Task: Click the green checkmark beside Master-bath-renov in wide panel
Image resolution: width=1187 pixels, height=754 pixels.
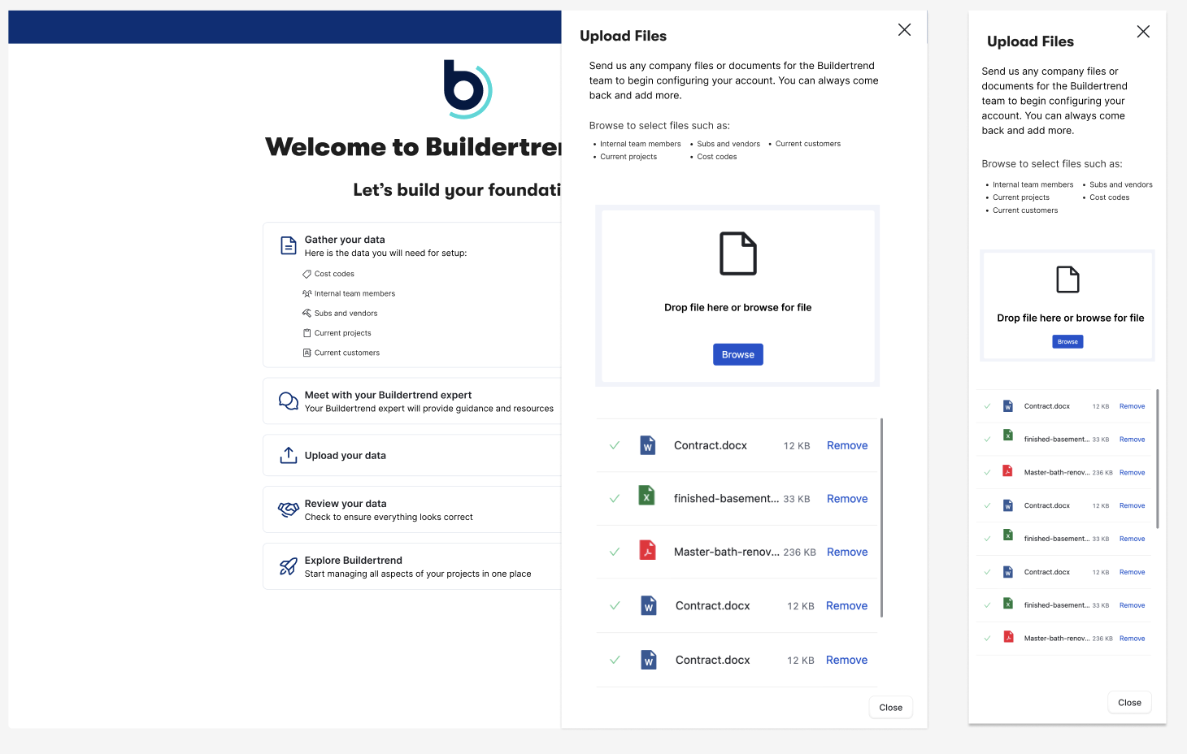Action: tap(615, 552)
